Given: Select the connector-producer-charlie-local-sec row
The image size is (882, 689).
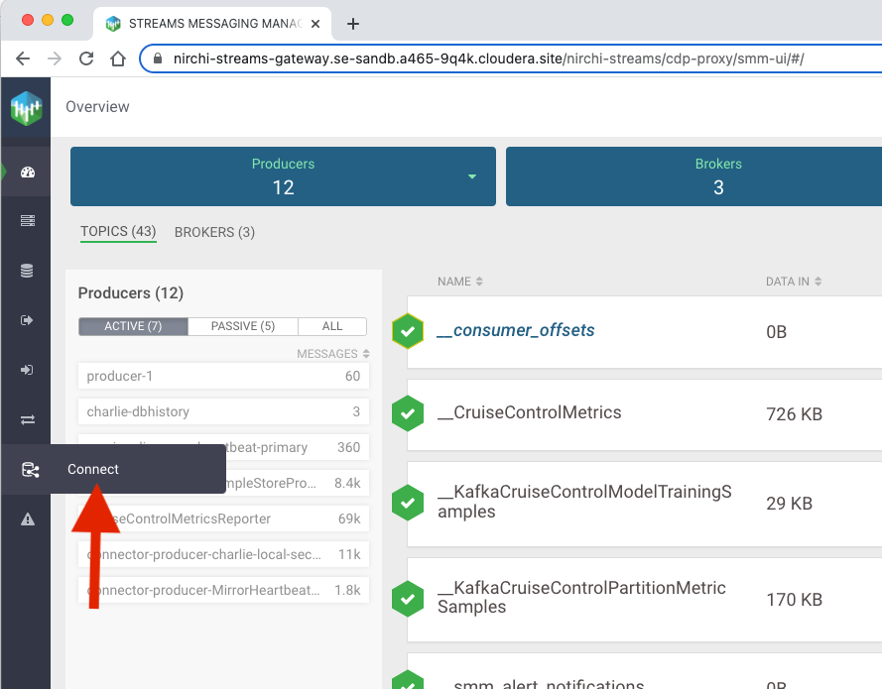Looking at the screenshot, I should coord(223,554).
